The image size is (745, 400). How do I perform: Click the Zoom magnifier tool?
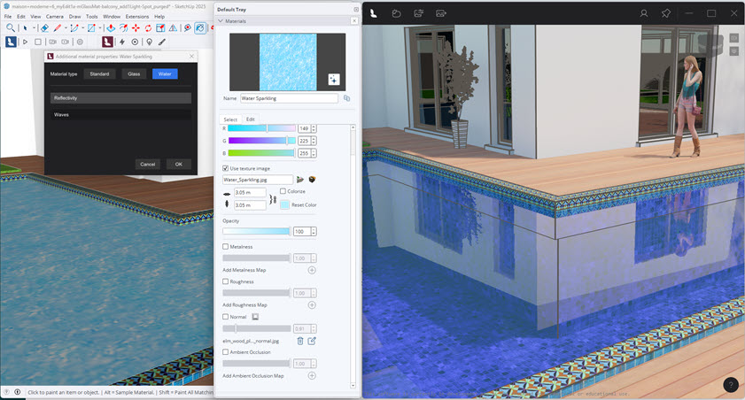click(10, 28)
